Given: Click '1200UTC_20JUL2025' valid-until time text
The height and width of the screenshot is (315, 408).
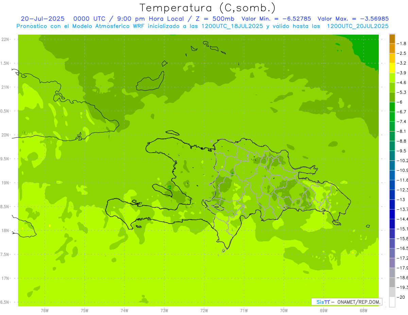Looking at the screenshot, I should click(357, 26).
